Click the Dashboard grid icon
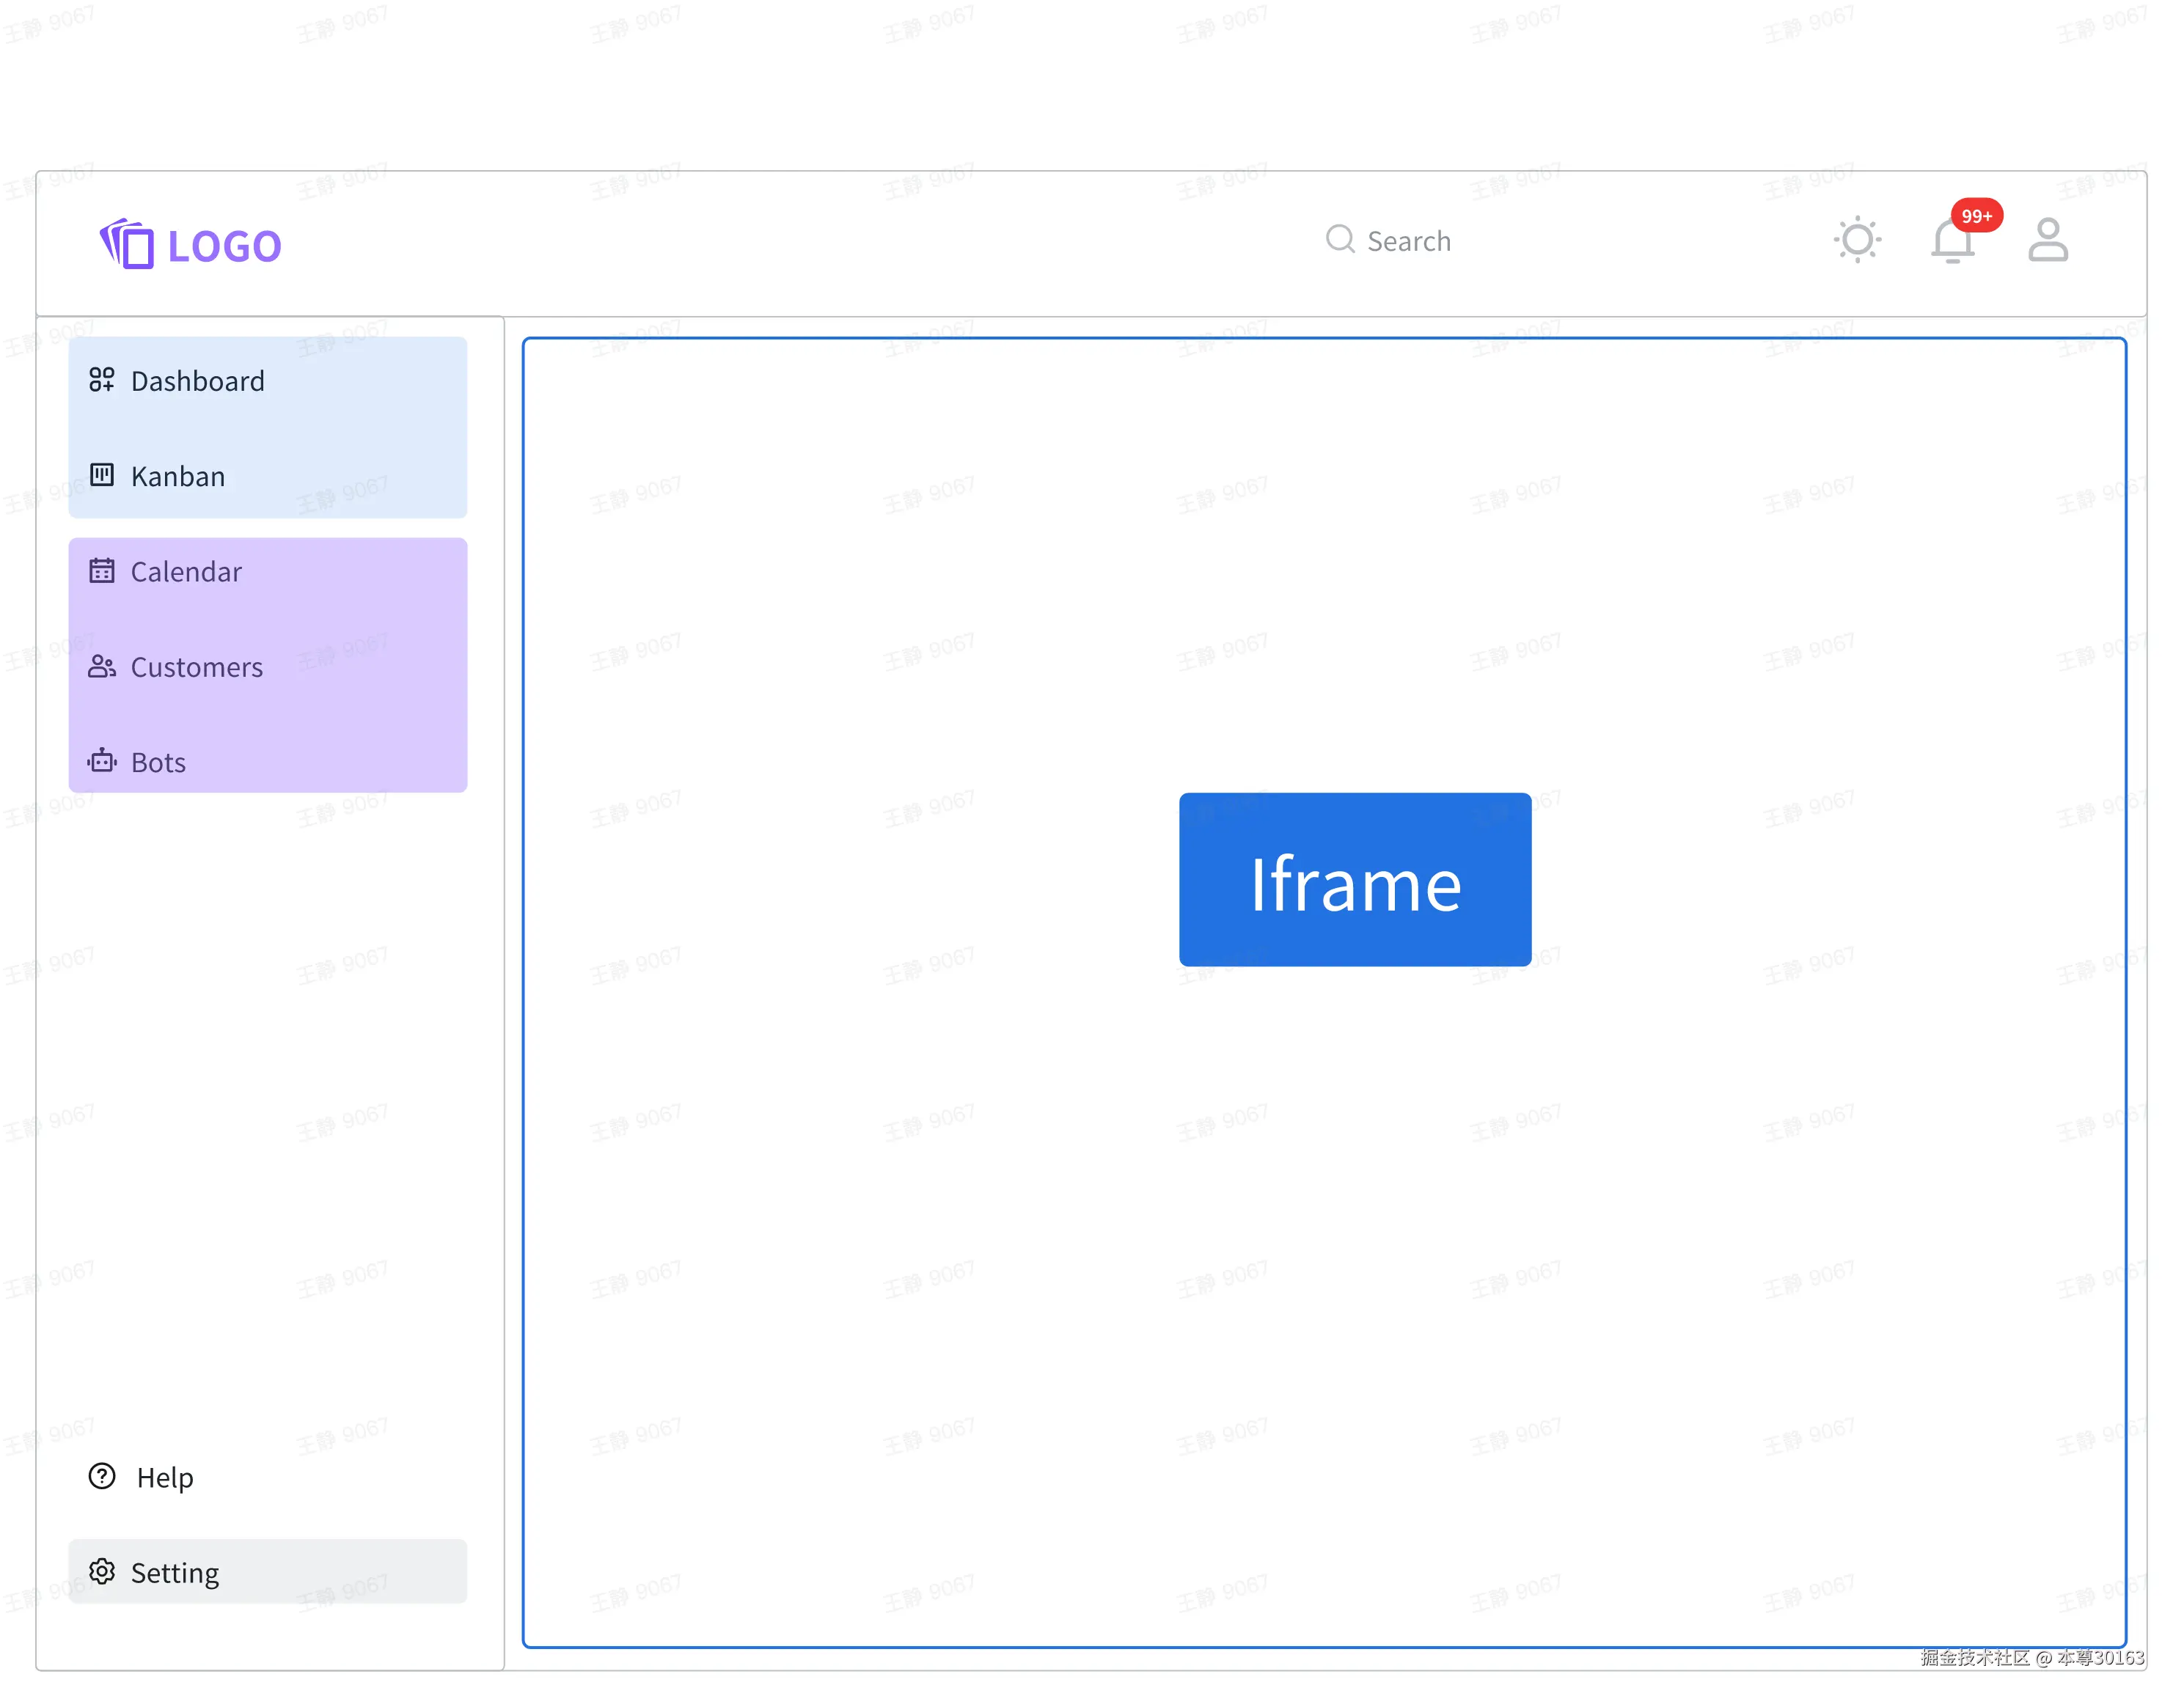This screenshot has width=2184, height=1707. (102, 380)
